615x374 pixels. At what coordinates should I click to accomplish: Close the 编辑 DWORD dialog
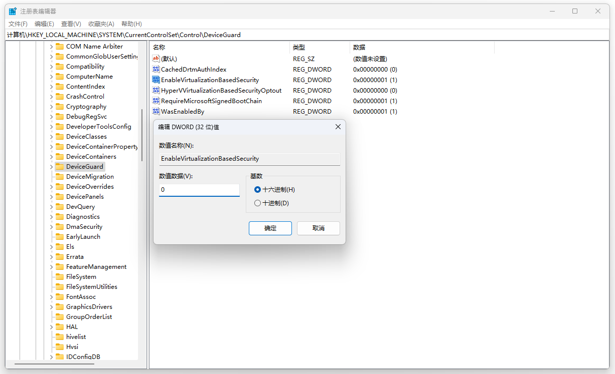click(338, 127)
